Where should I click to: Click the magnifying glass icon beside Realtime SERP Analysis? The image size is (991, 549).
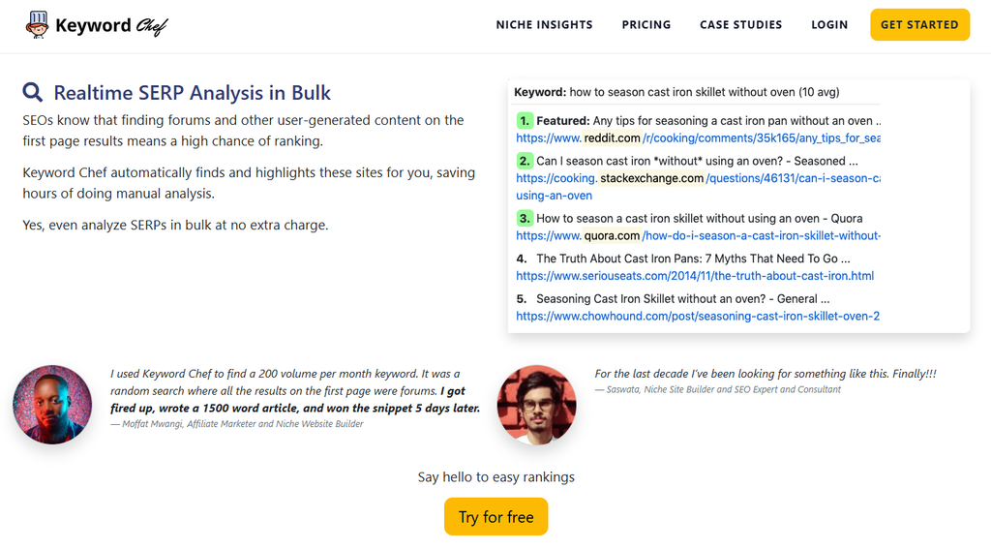[33, 92]
